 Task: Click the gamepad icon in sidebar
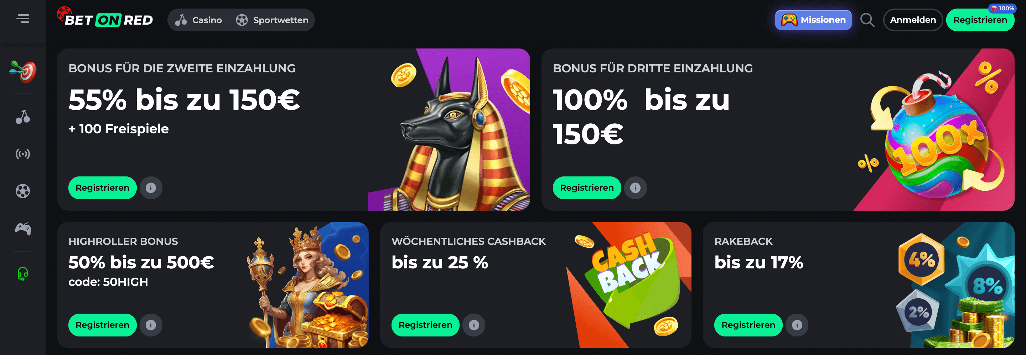23,229
